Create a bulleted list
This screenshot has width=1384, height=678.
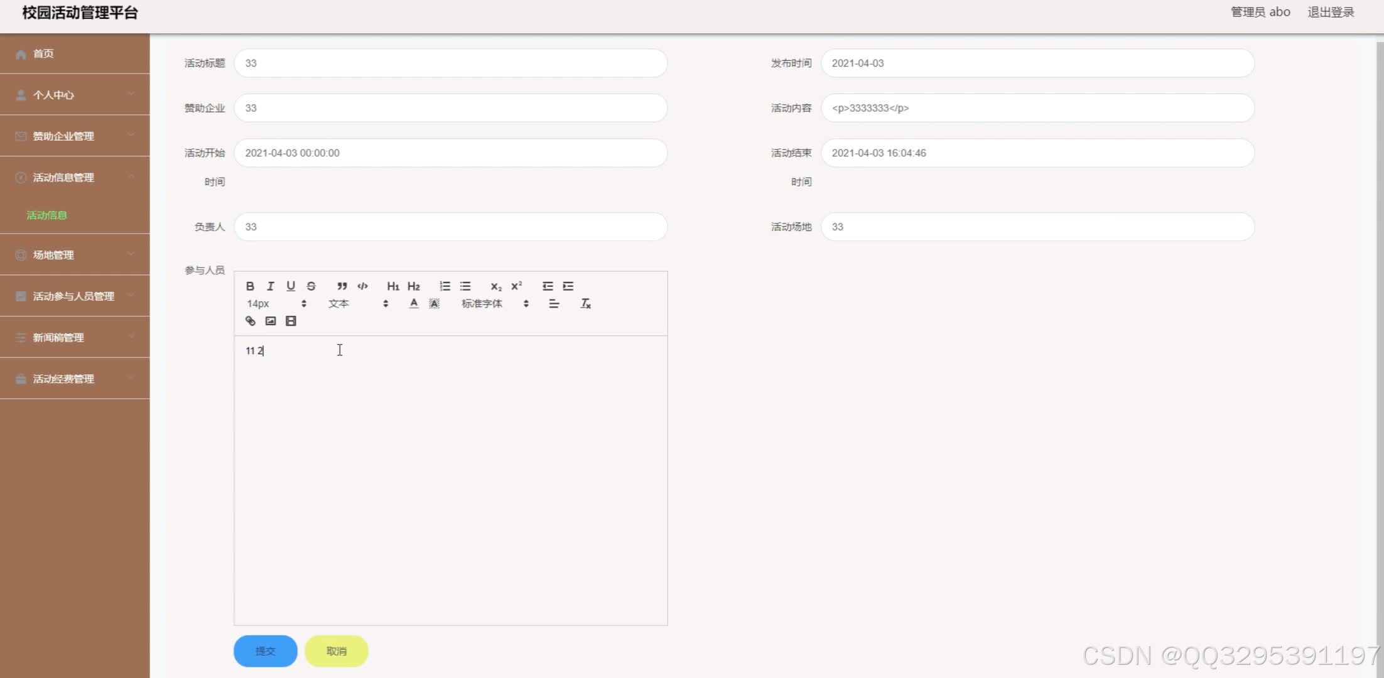tap(465, 286)
